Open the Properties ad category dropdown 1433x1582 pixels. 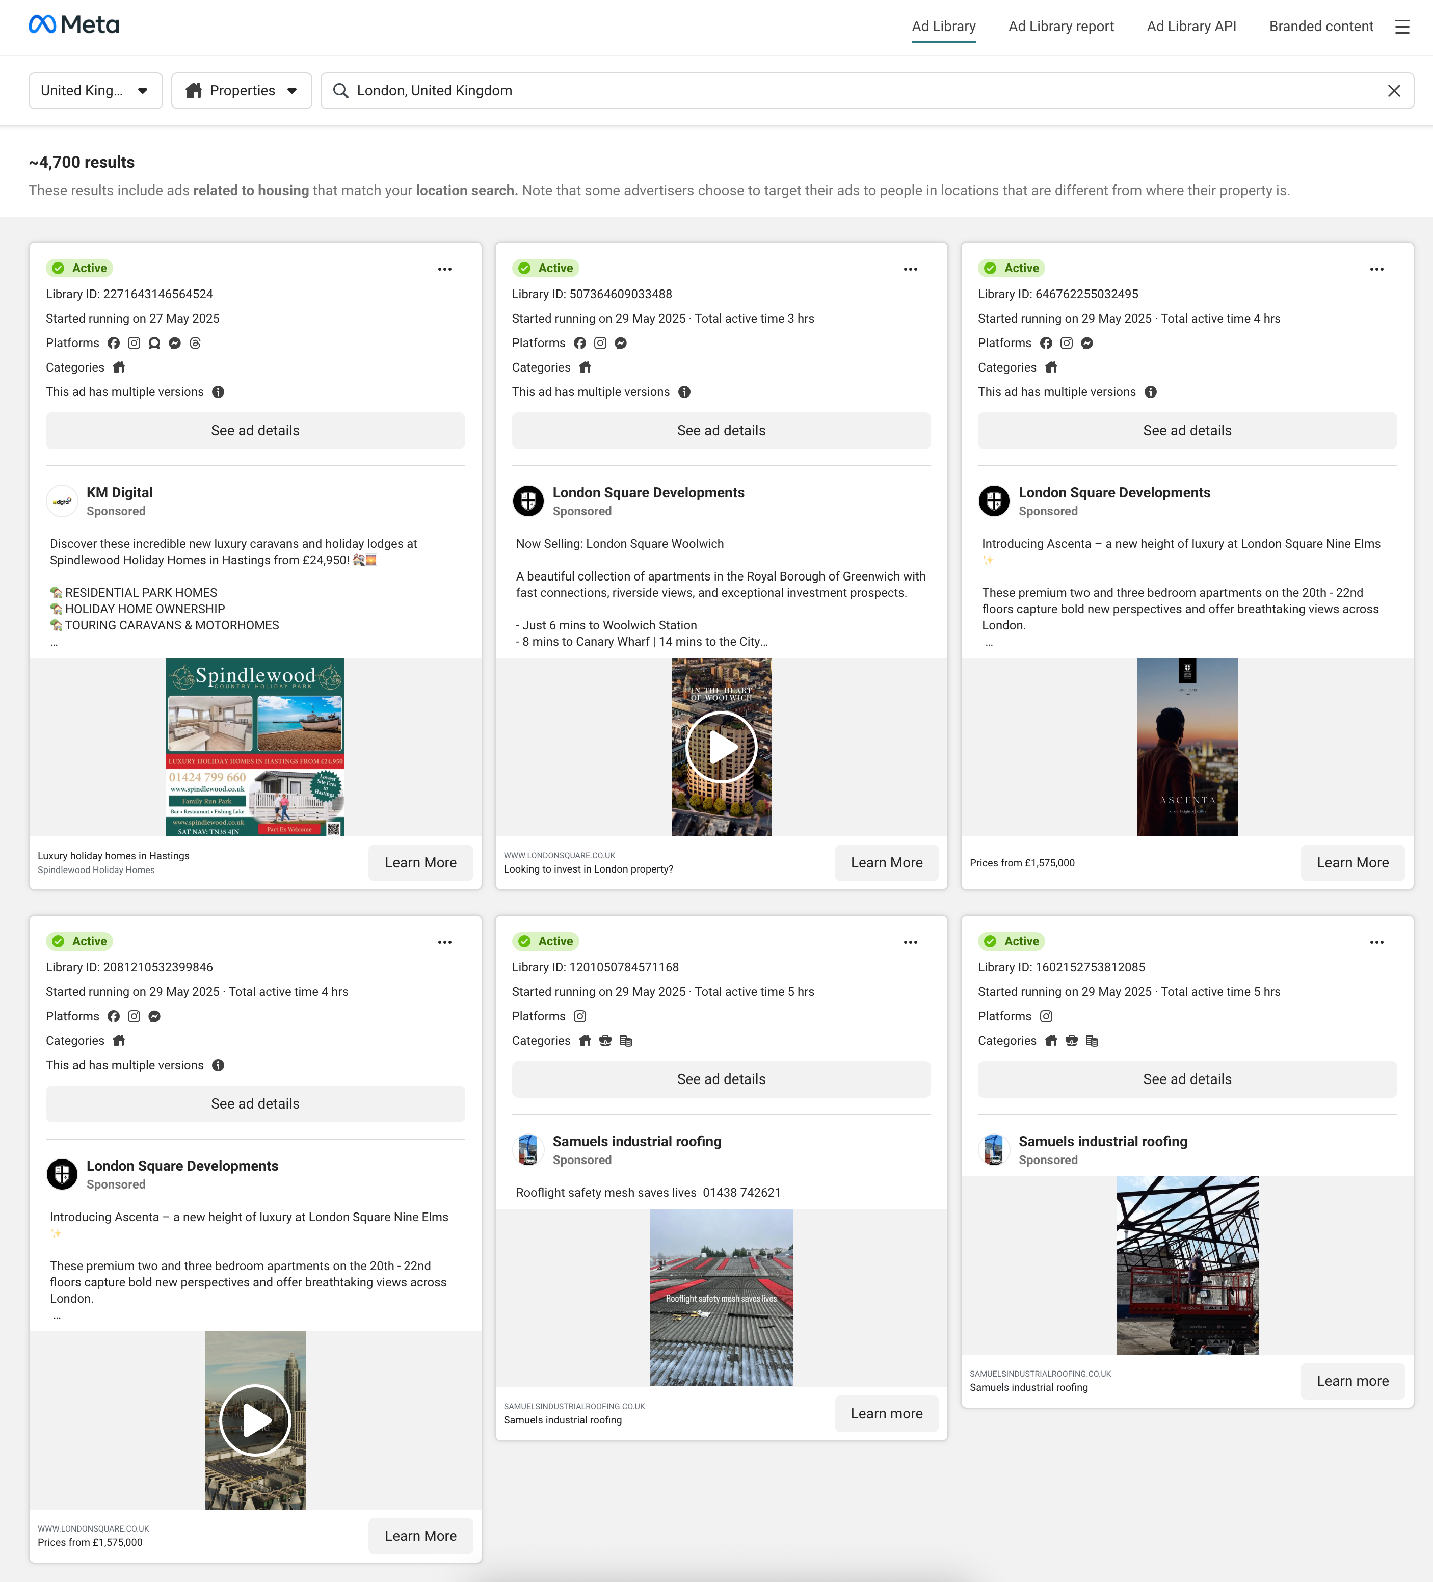(241, 91)
